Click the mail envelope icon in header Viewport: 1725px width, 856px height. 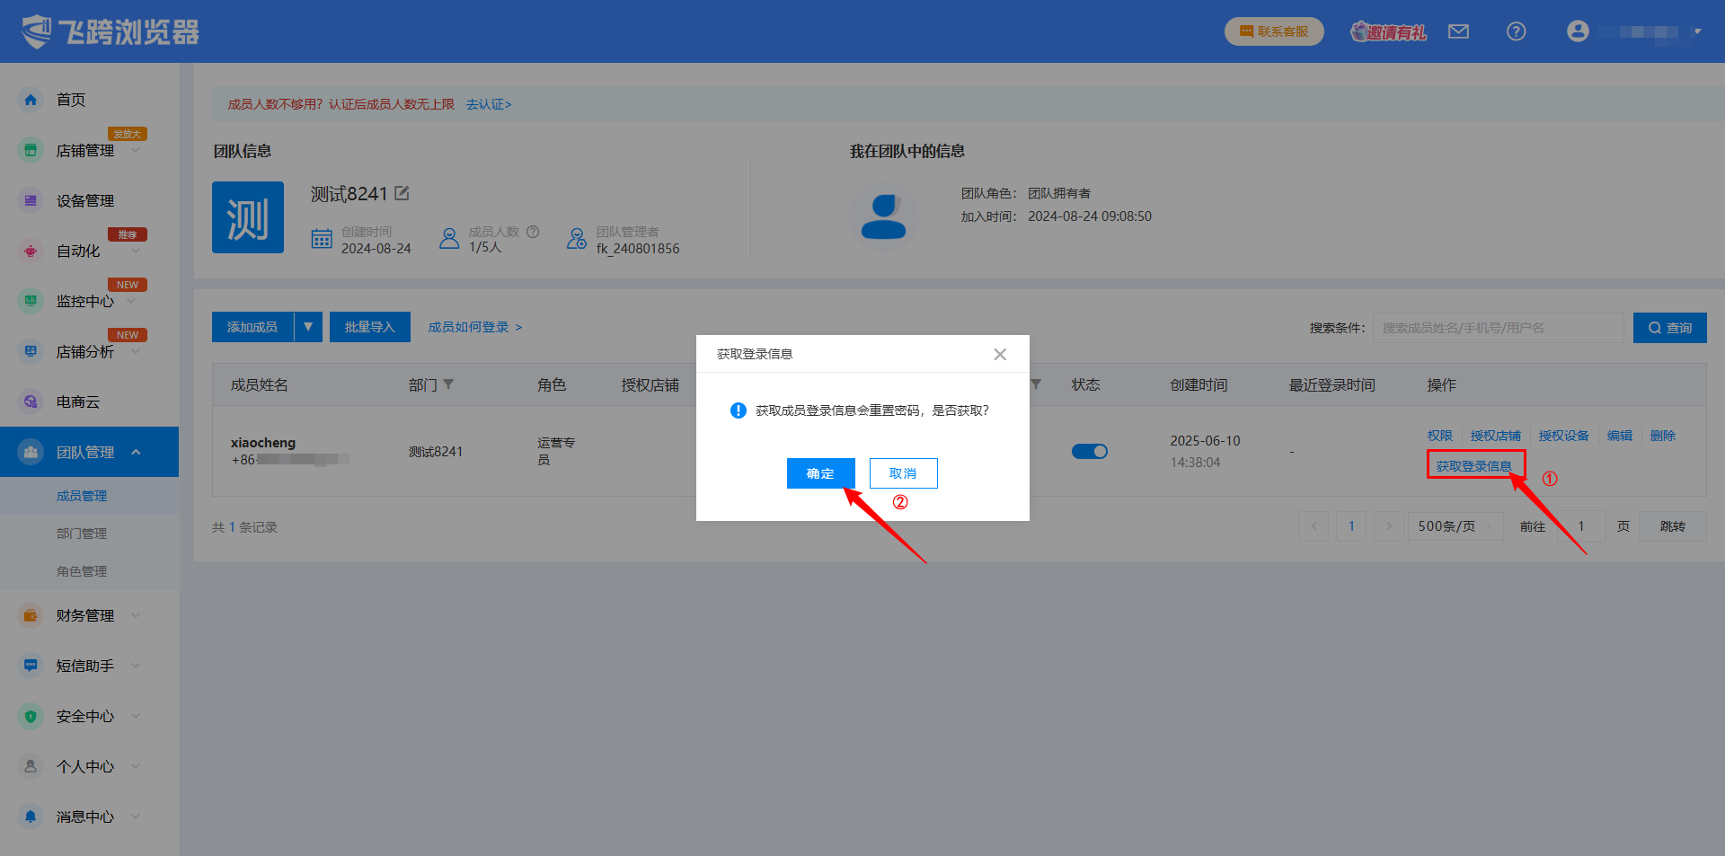click(x=1458, y=32)
